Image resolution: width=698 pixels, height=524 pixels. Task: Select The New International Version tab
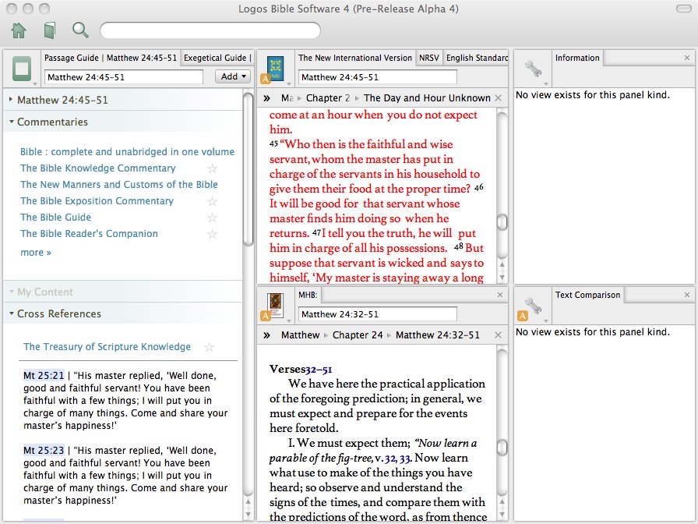(x=354, y=58)
